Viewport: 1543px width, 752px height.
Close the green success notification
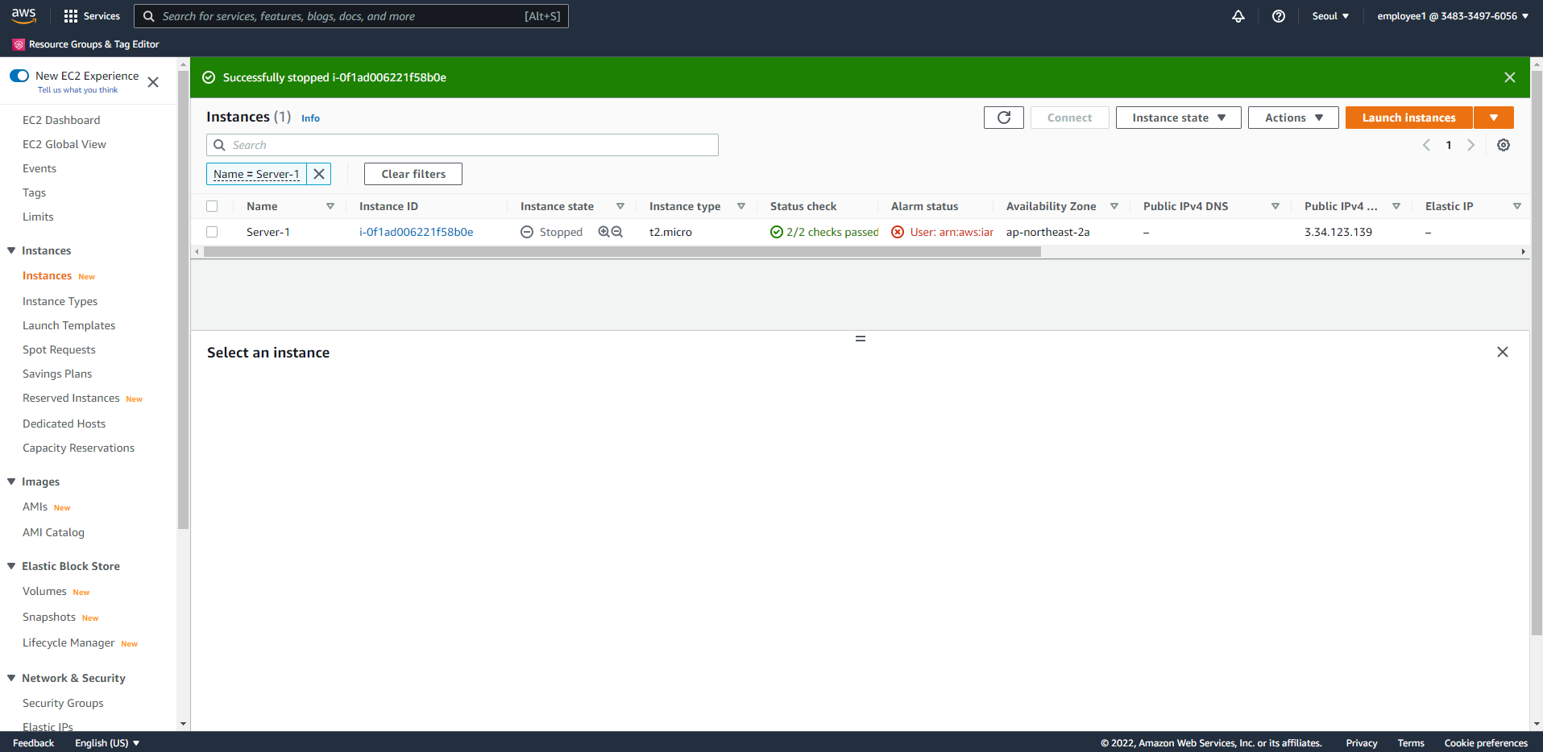pyautogui.click(x=1510, y=77)
